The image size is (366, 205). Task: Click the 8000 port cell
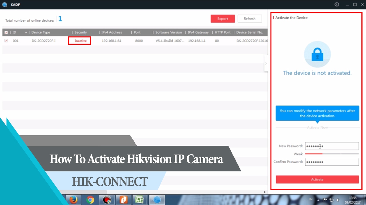[139, 41]
